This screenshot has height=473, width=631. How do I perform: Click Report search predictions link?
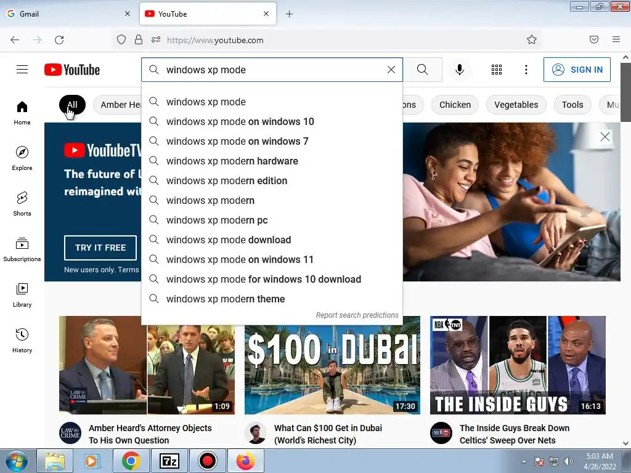[x=357, y=315]
